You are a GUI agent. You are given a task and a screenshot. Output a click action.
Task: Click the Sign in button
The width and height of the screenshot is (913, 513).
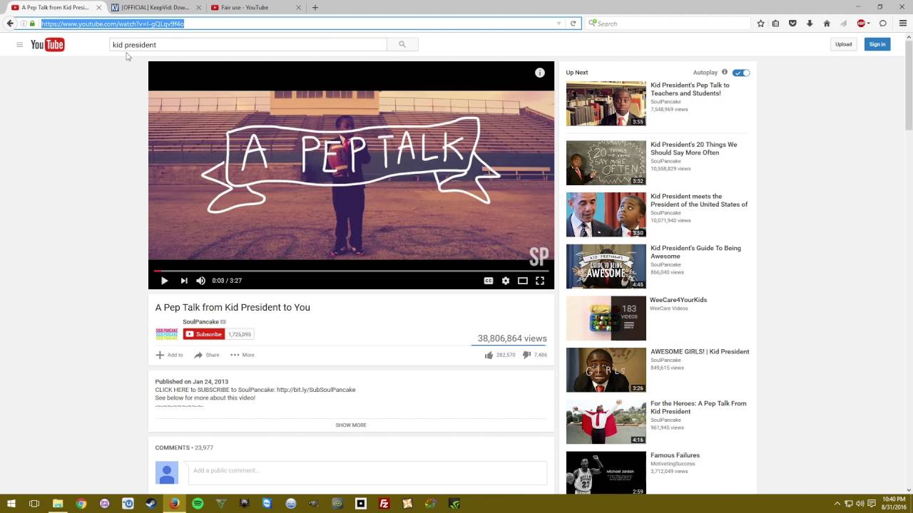pyautogui.click(x=877, y=44)
